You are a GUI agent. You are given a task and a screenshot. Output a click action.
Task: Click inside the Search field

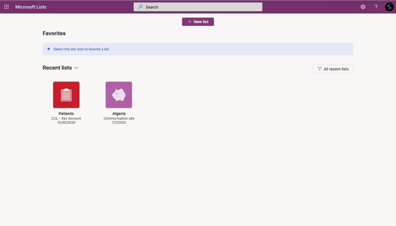pos(198,7)
